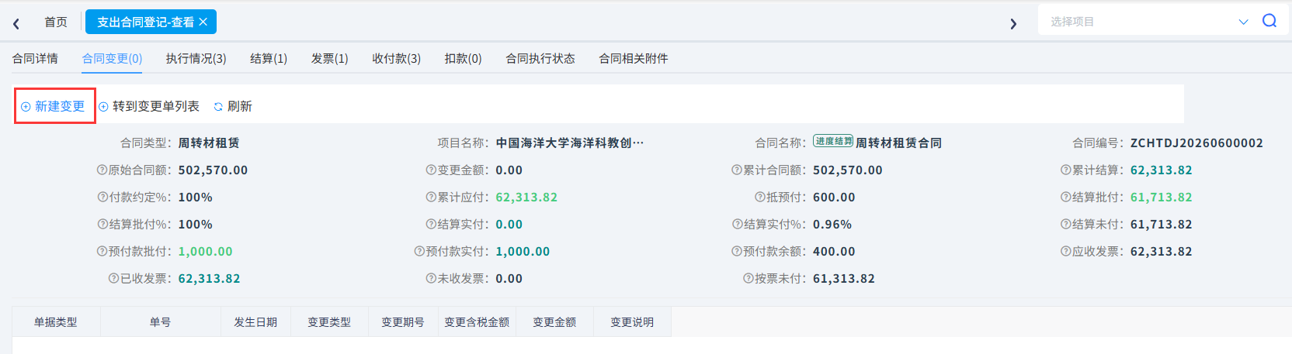1292x354 pixels.
Task: Switch to the 合同详情 tab
Action: tap(35, 58)
